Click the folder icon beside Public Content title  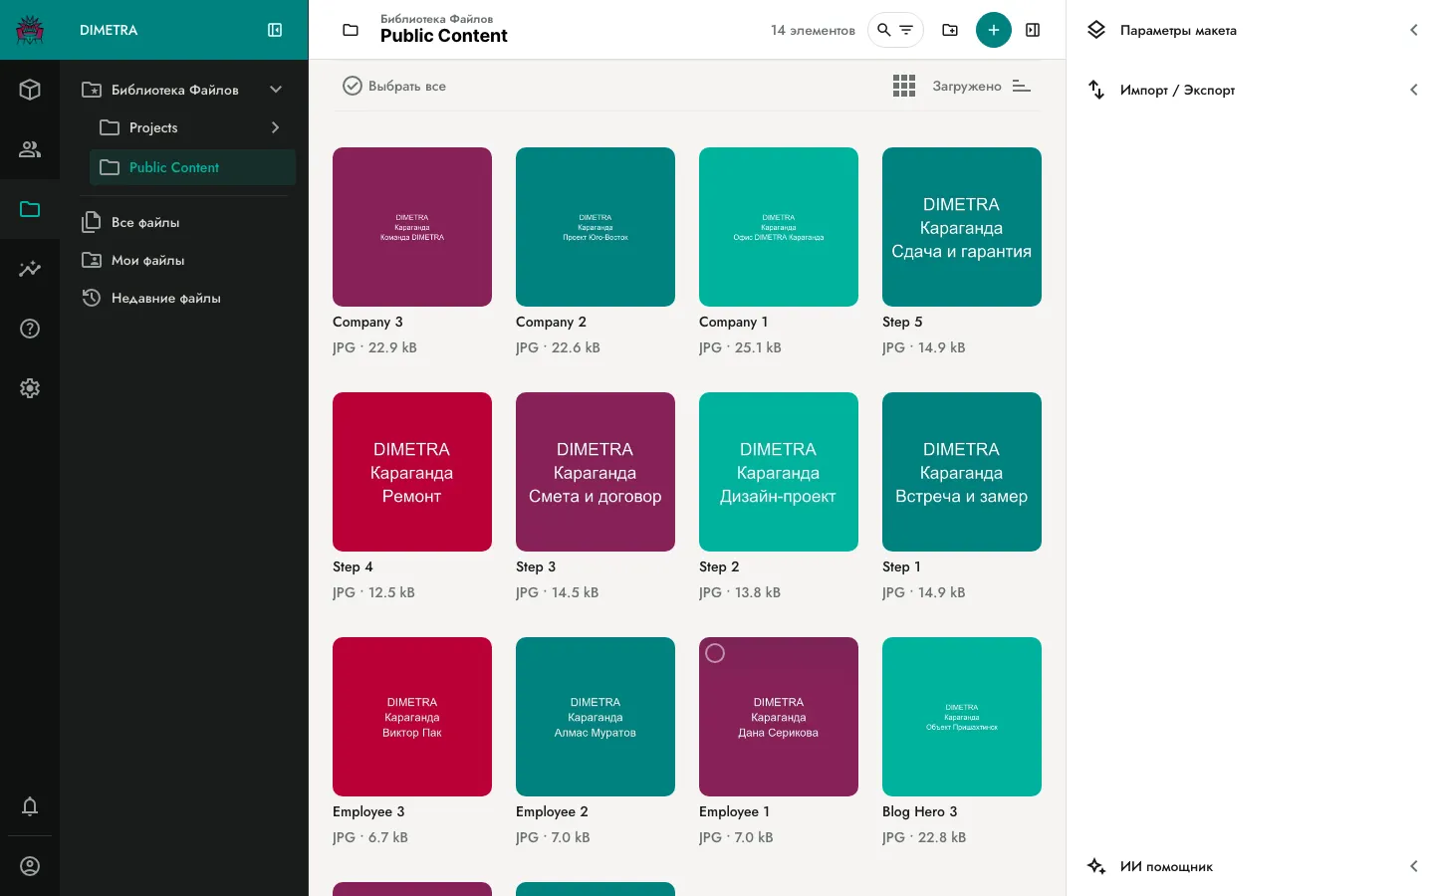(351, 30)
